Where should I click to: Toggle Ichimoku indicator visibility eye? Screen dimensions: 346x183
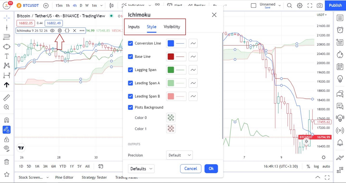52,31
